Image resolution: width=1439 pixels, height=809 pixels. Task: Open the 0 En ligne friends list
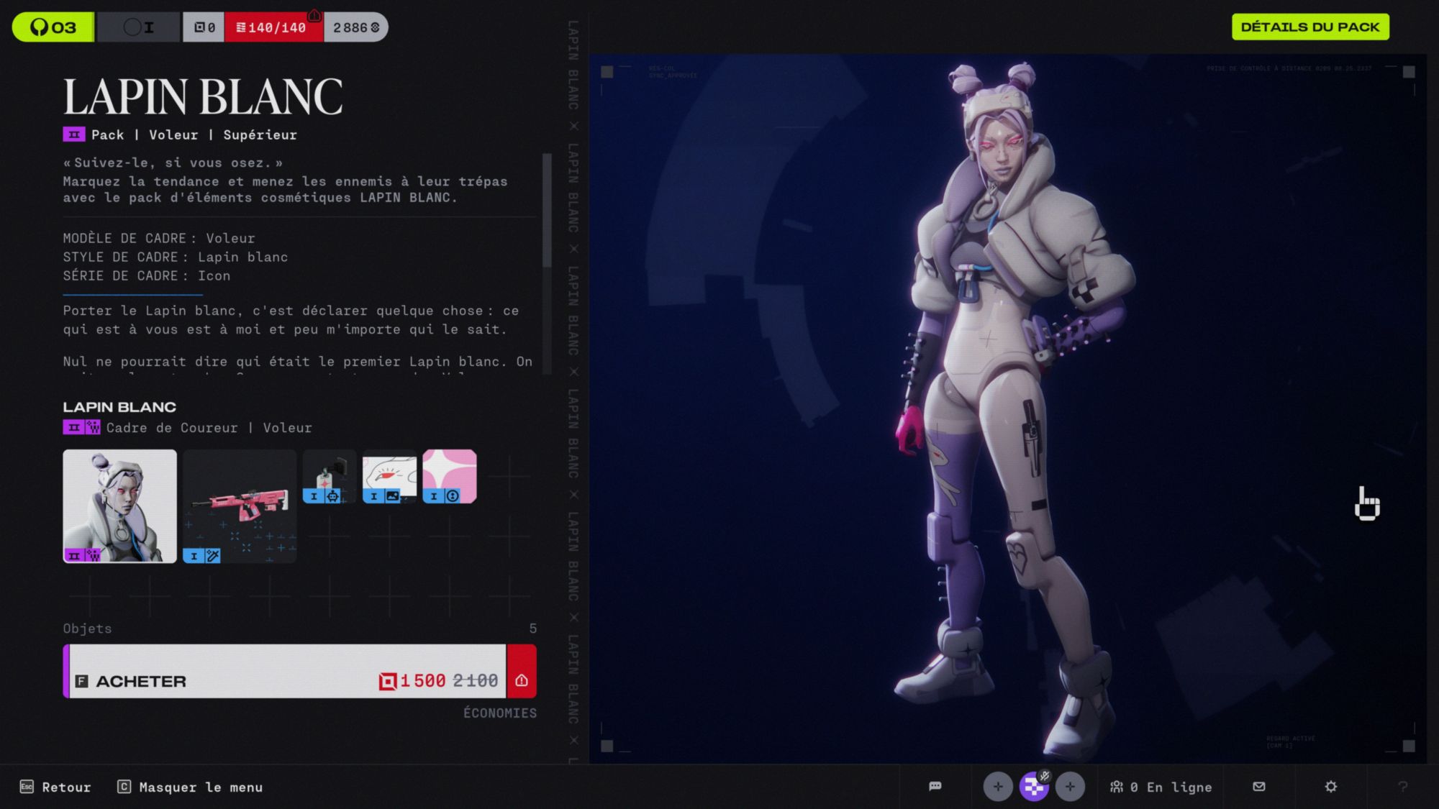[x=1161, y=787]
